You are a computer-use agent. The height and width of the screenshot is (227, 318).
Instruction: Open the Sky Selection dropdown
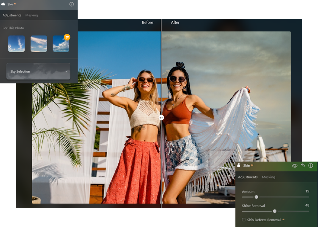point(38,71)
